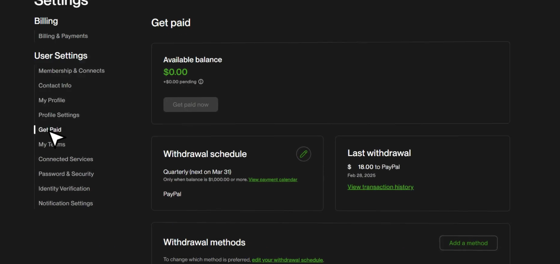Screen dimensions: 560x264
Task: Click the edit your withdrawal schedule link
Action: 287,260
